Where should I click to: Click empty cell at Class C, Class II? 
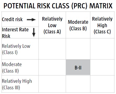(x=102, y=67)
